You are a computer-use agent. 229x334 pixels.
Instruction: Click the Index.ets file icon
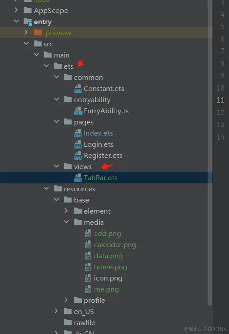click(x=78, y=133)
